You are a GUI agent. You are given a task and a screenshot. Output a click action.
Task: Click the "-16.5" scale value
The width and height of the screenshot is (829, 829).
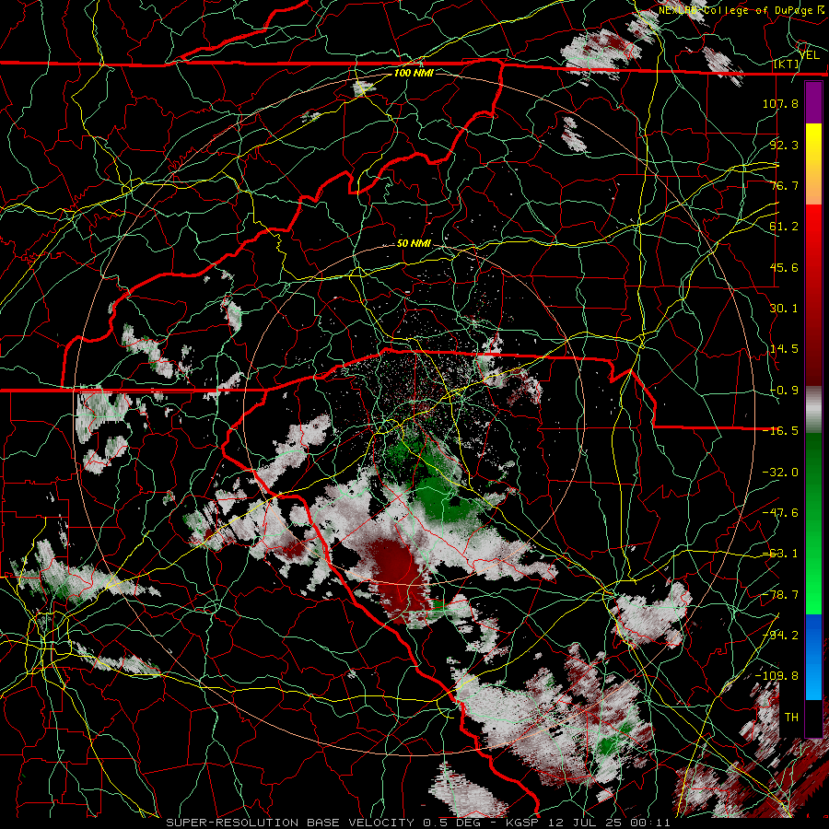pyautogui.click(x=780, y=431)
